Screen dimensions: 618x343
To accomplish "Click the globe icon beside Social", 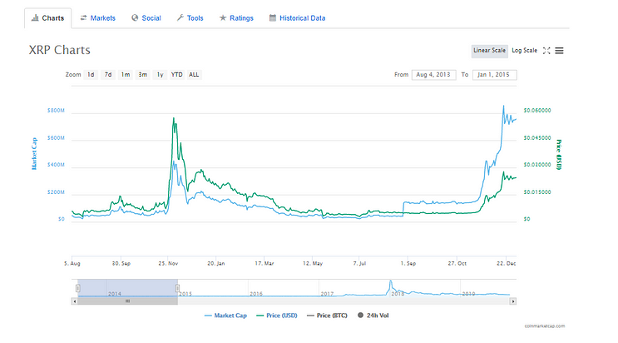I will [x=135, y=17].
